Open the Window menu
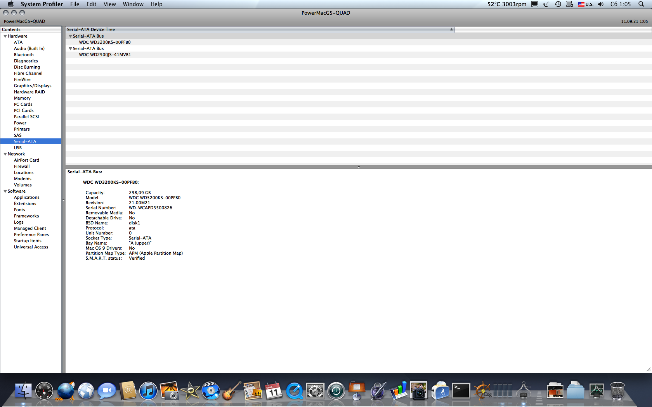652x407 pixels. [x=133, y=4]
